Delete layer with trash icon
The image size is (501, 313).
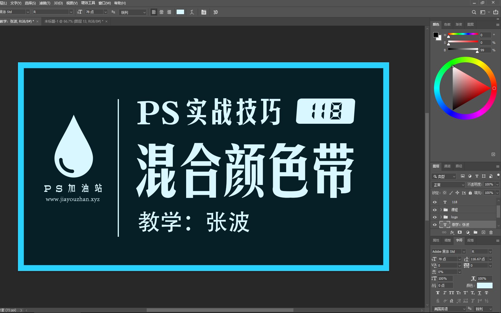point(491,232)
